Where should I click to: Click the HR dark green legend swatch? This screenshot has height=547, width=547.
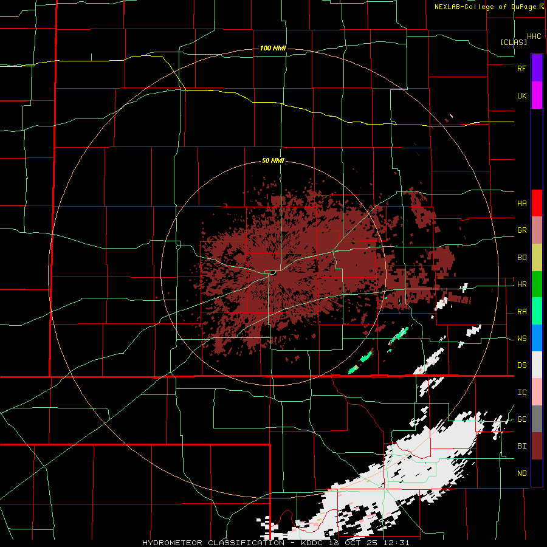[537, 284]
